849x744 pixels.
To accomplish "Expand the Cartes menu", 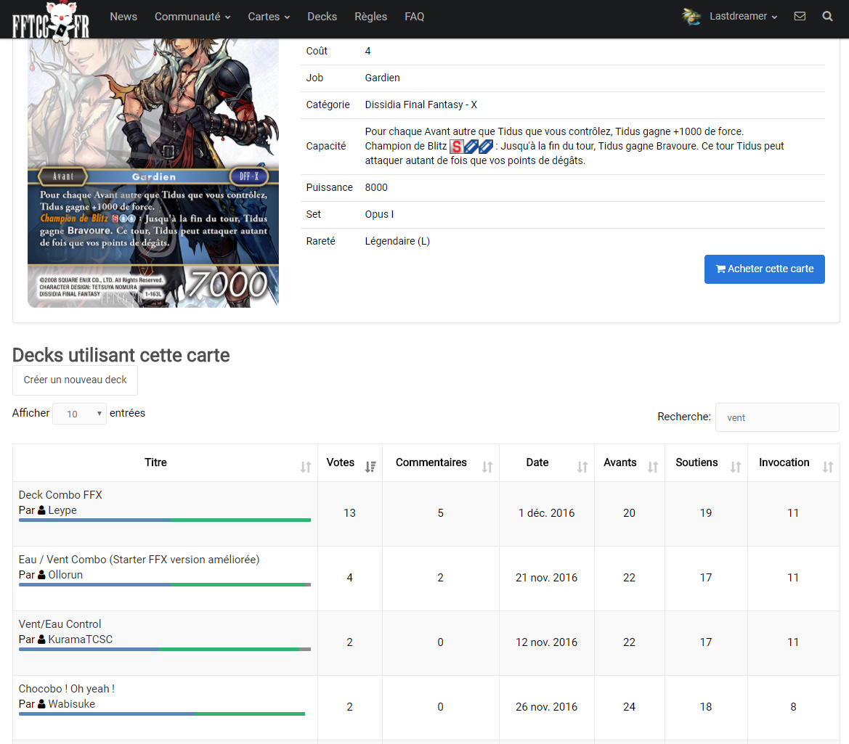I will click(269, 17).
